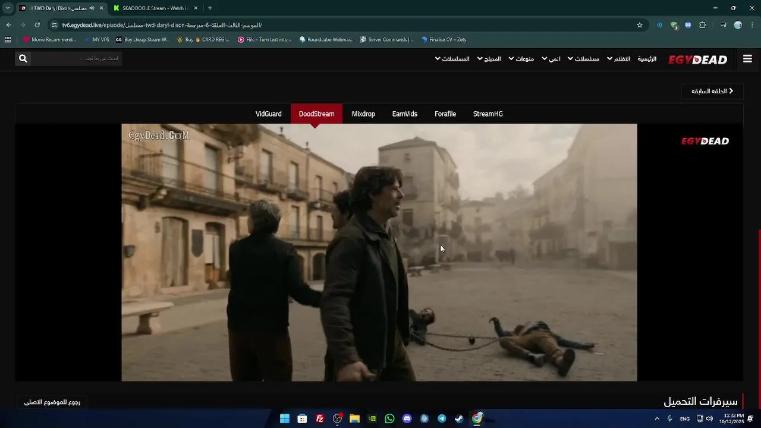The height and width of the screenshot is (428, 761).
Task: Show hidden system tray icons
Action: tap(657, 418)
